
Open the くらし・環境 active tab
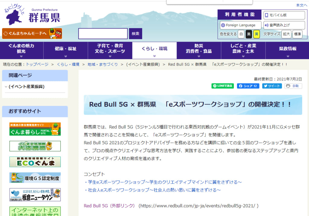pos(154,50)
